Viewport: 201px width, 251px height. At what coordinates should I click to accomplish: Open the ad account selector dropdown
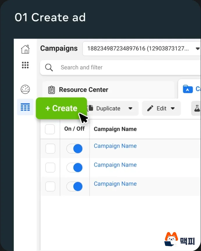142,48
